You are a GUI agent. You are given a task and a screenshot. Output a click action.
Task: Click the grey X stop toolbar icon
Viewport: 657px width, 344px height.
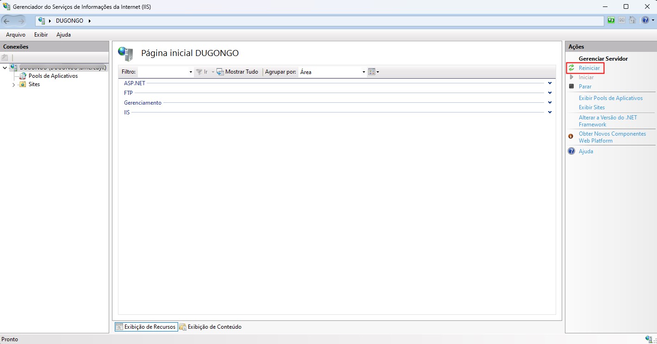622,20
